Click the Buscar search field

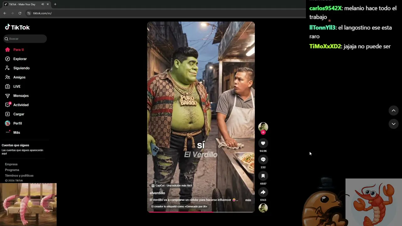point(25,39)
